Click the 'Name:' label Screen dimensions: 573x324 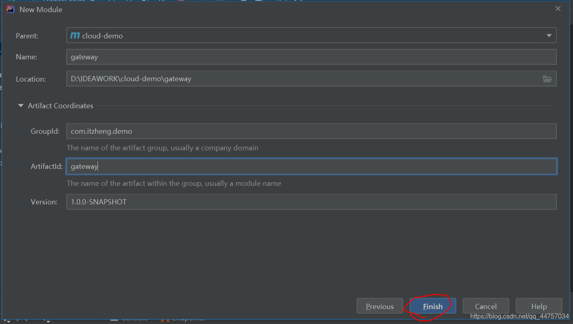pos(27,57)
